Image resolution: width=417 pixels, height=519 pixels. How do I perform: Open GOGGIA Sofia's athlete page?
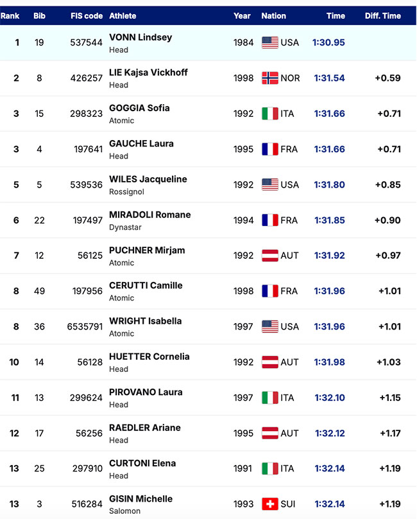tap(139, 108)
